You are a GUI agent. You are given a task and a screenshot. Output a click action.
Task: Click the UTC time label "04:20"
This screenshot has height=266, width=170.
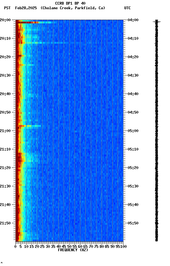click(x=133, y=57)
